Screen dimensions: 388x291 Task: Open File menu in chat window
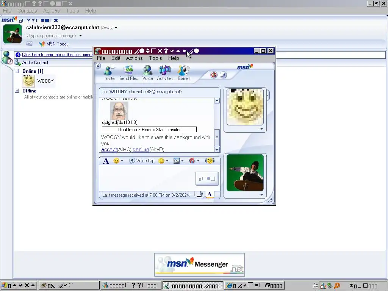(101, 58)
